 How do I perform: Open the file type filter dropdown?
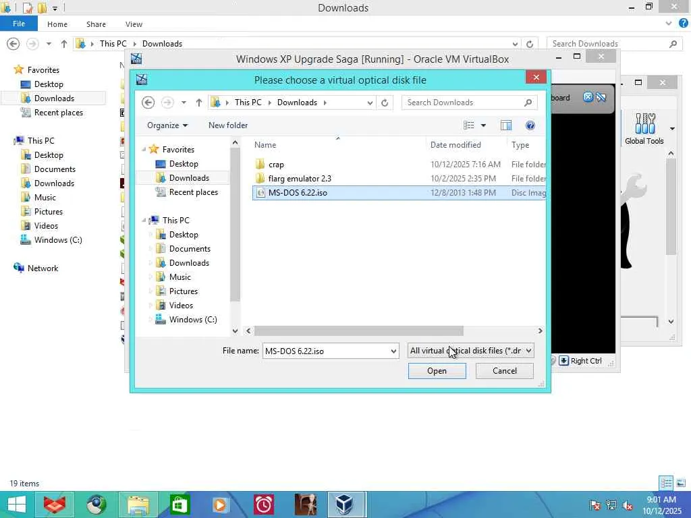coord(470,351)
